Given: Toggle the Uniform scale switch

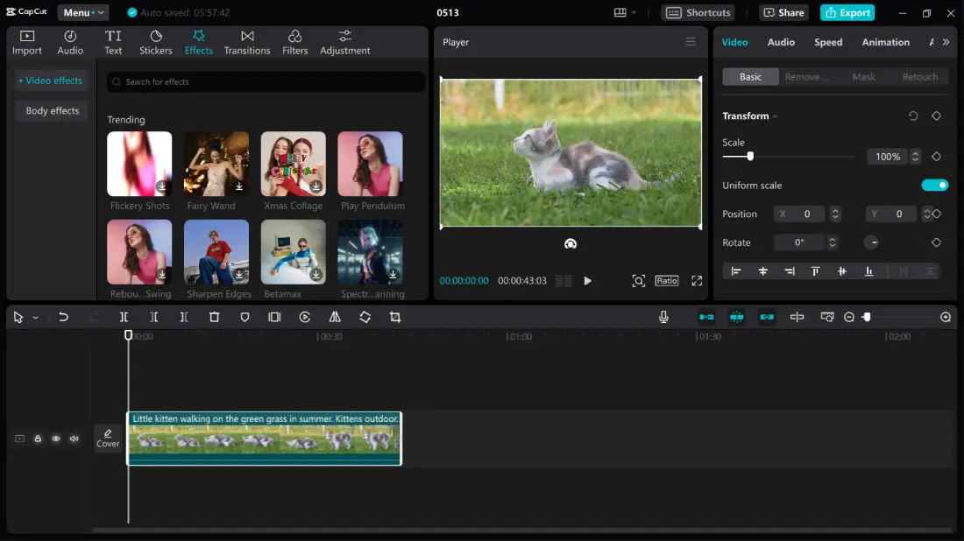Looking at the screenshot, I should (x=934, y=185).
